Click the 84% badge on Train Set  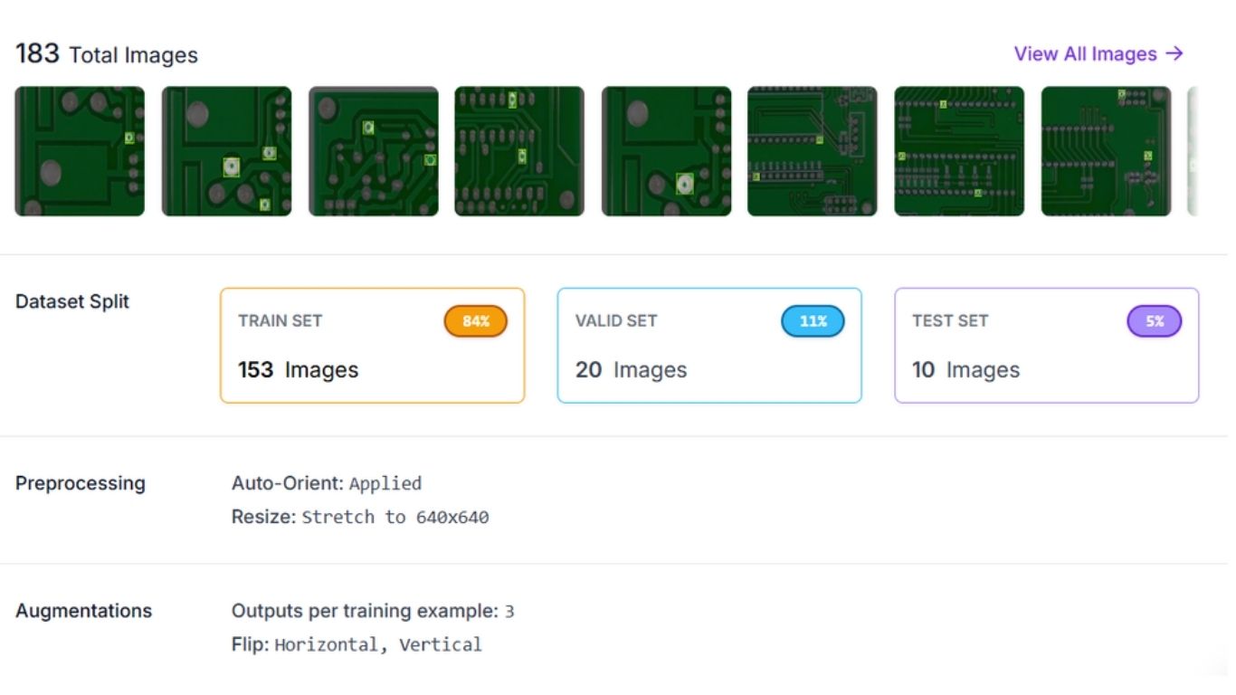click(x=475, y=320)
